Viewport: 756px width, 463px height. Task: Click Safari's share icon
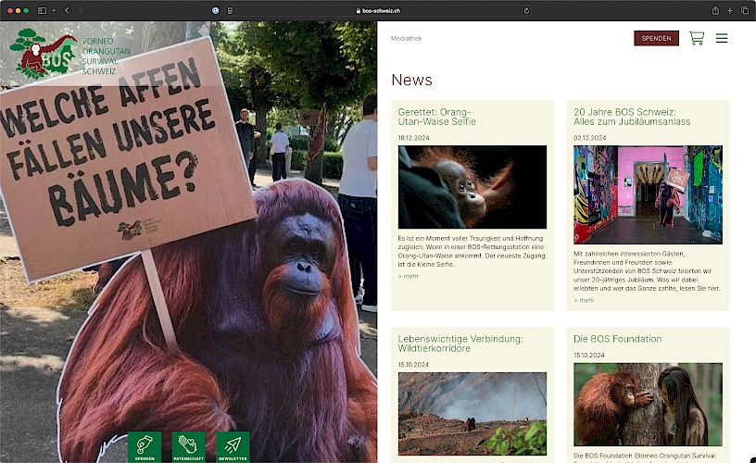(715, 10)
